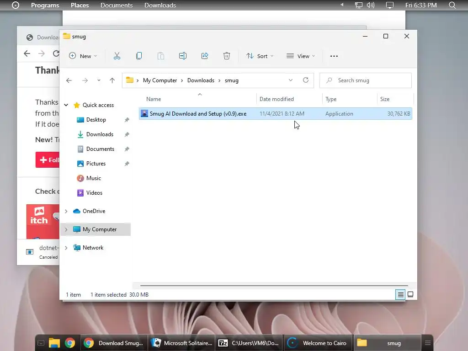The width and height of the screenshot is (468, 351).
Task: Expand the My Computer tree node
Action: pos(66,229)
